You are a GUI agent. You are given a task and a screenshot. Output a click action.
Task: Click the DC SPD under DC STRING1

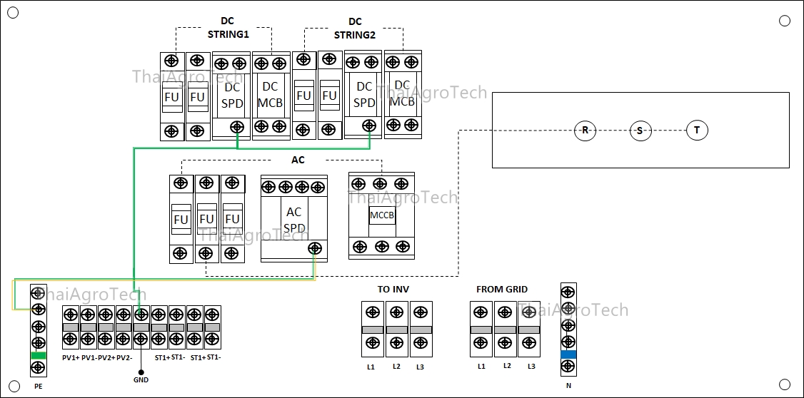pos(231,95)
